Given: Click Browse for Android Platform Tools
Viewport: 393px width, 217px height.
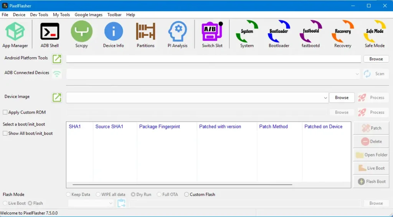Looking at the screenshot, I should point(376,59).
